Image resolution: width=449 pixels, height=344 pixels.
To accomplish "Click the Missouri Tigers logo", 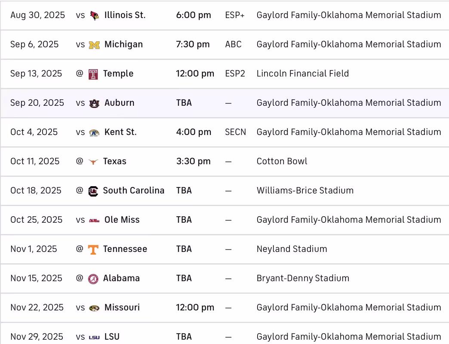I will [x=94, y=308].
